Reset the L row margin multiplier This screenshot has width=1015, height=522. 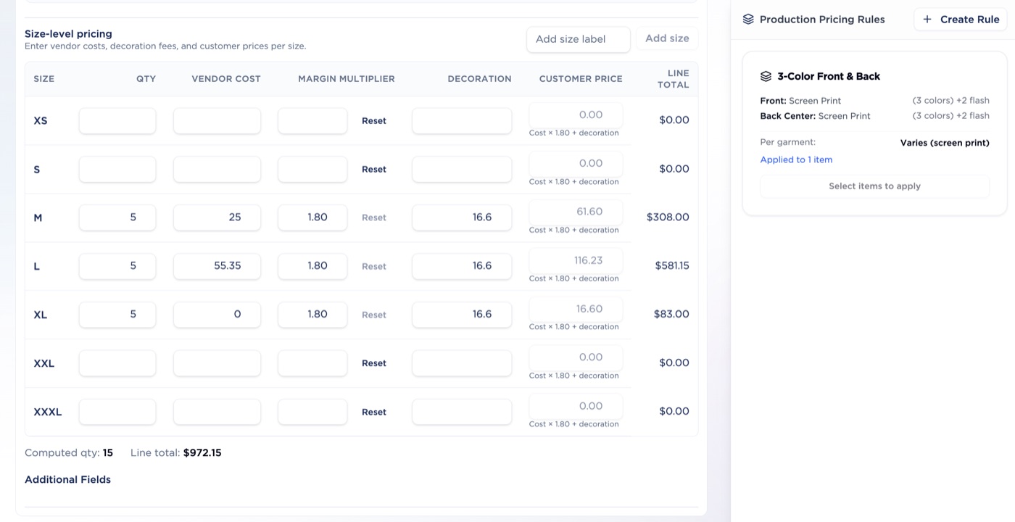coord(374,266)
